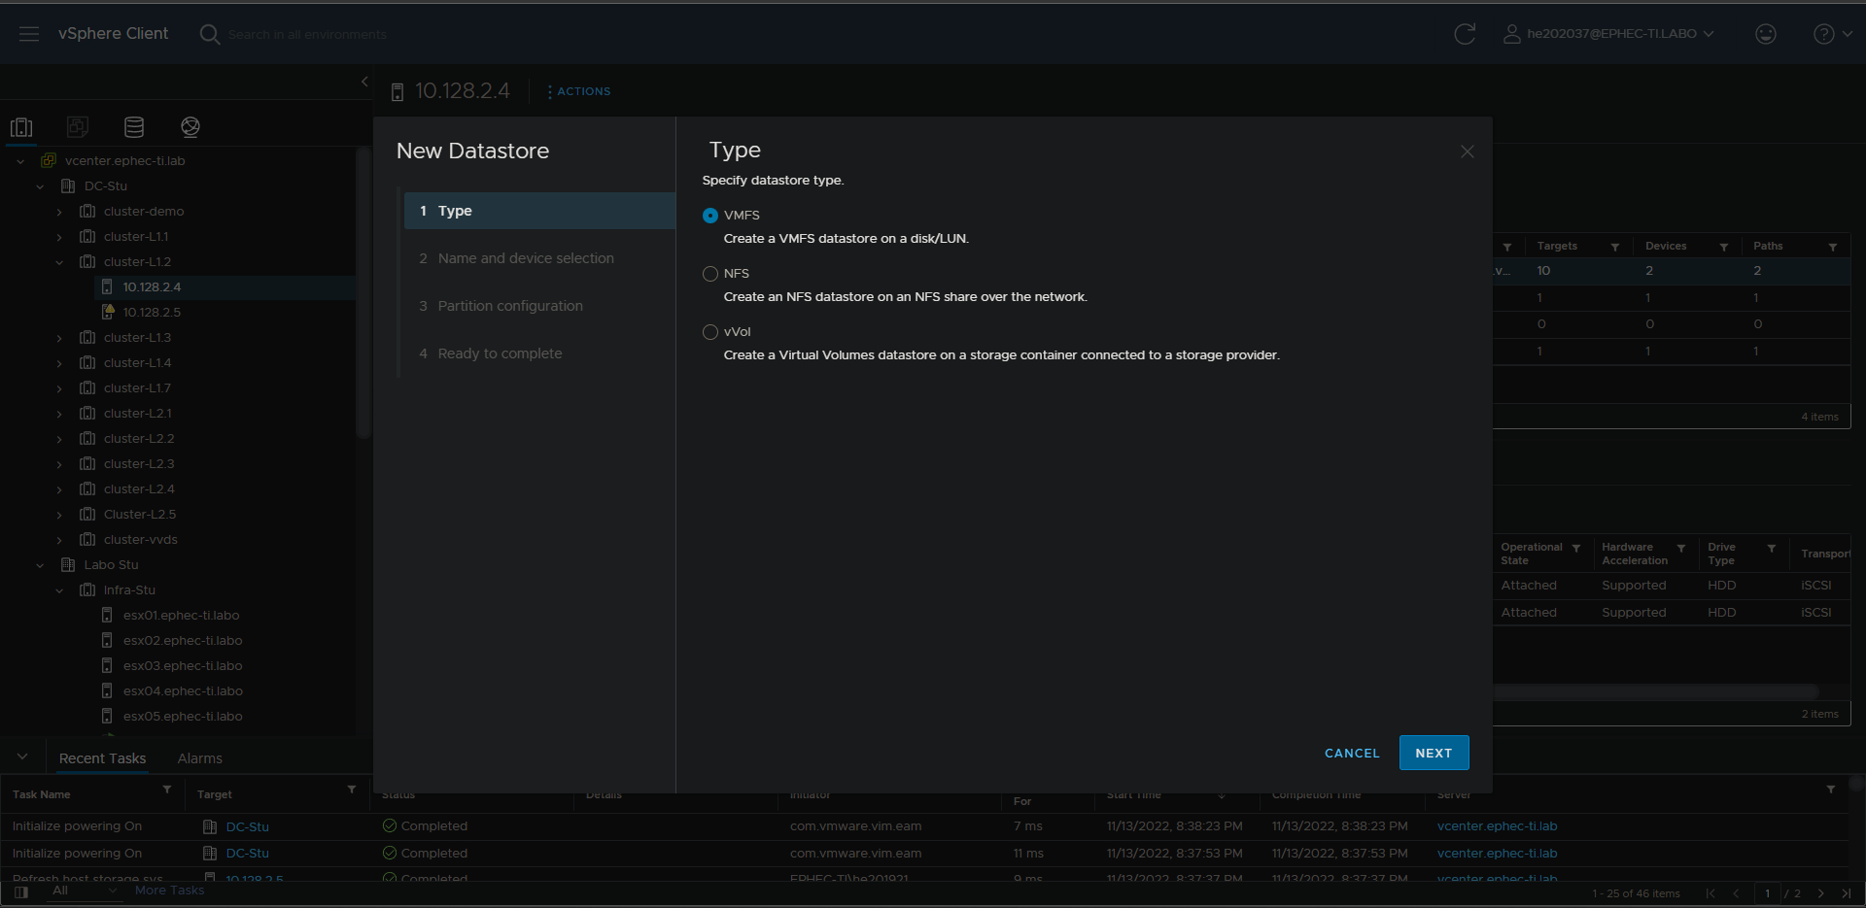Click the tasks page number field
The width and height of the screenshot is (1866, 908).
(x=1767, y=893)
